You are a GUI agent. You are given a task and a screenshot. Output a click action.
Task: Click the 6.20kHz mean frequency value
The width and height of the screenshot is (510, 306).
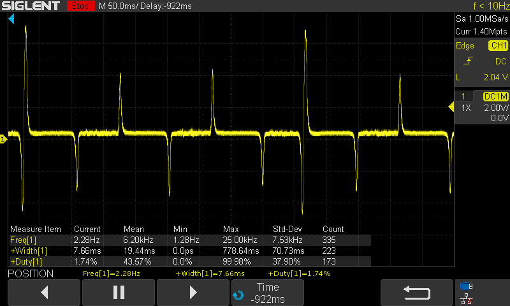coord(138,240)
